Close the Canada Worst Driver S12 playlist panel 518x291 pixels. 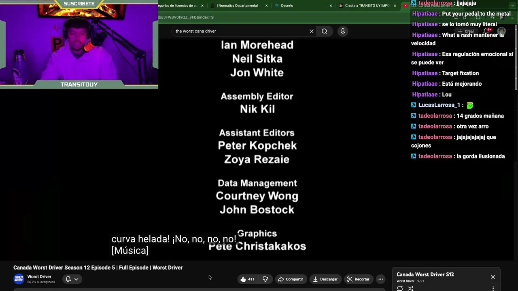(493, 277)
